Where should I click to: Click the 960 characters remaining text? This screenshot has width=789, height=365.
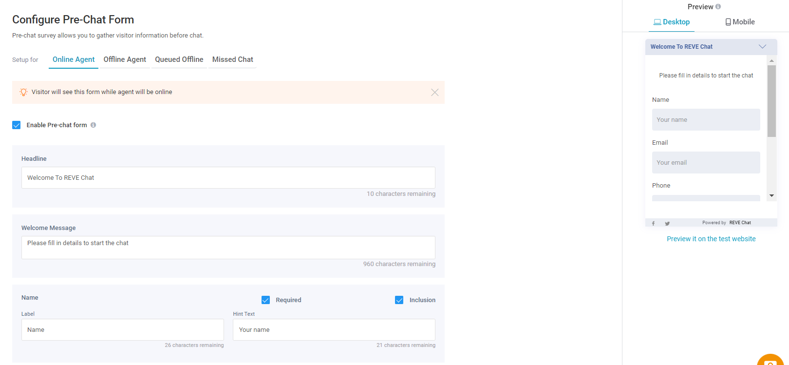click(399, 264)
